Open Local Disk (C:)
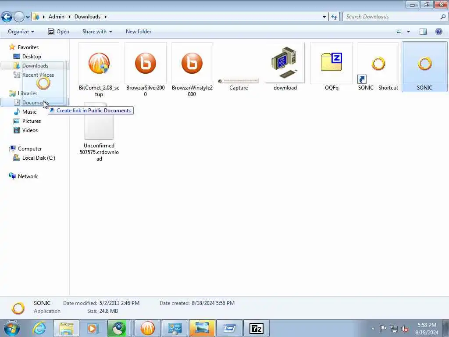449x337 pixels. coord(39,158)
